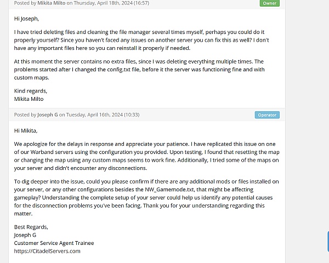Click the Tuesday, April 16th, 2024 timestamp
329x263 pixels.
pos(103,115)
